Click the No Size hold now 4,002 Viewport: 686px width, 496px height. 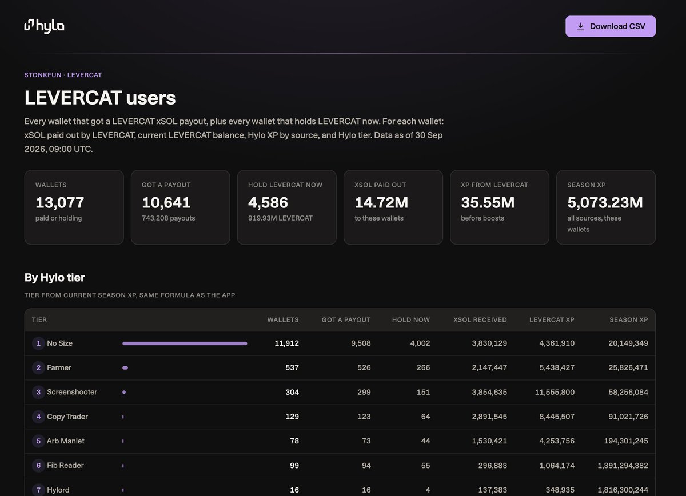(x=420, y=343)
